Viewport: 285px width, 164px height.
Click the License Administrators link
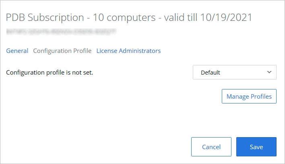(128, 51)
